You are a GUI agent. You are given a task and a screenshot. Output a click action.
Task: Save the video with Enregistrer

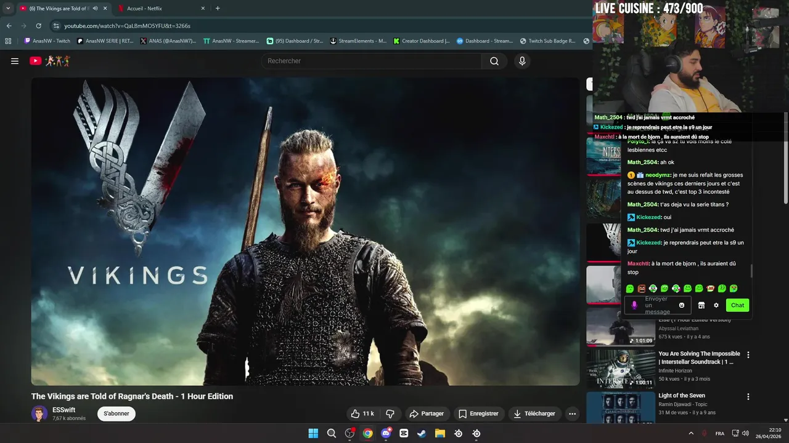tap(478, 413)
